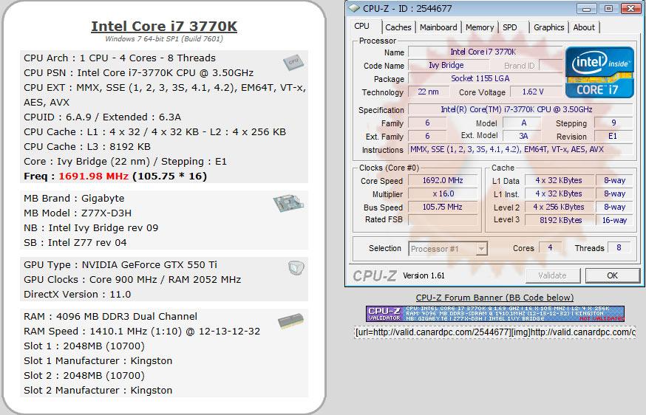Click the Technology 22 nm value
646x415 pixels.
[428, 92]
